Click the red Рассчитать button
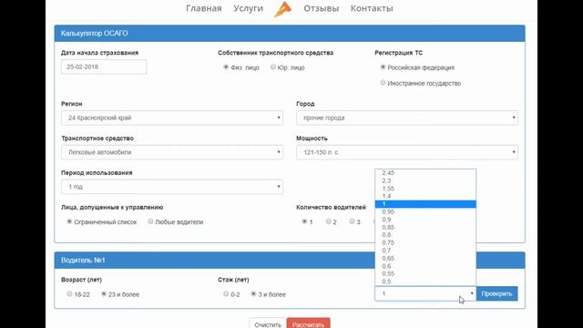Viewport: 583px width, 328px height. 308,323
